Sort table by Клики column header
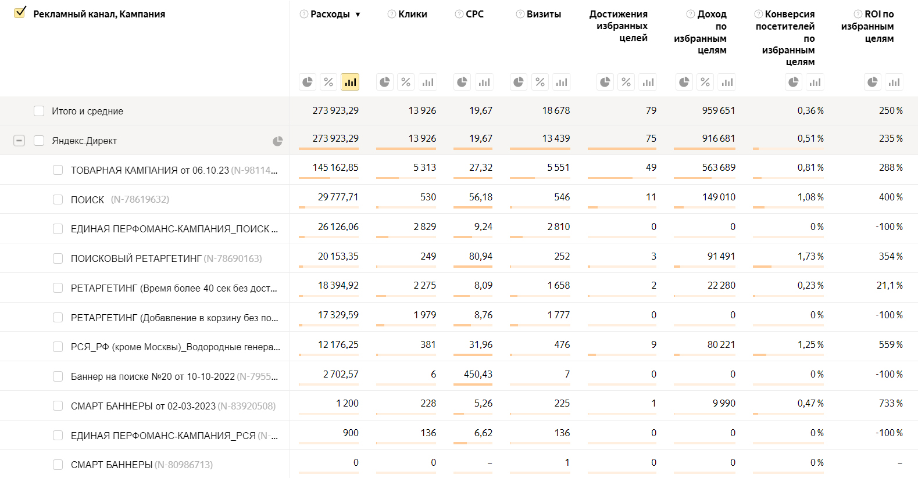 click(413, 14)
